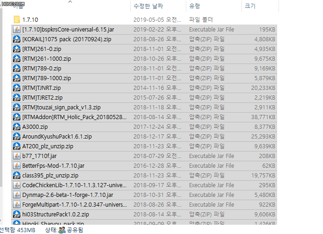Image resolution: width=323 pixels, height=234 pixels.
Task: Click the jar icon of CodeChickenLib file
Action: [x=17, y=185]
